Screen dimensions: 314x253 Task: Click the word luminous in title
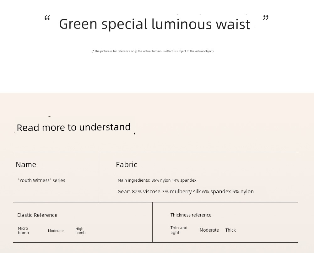click(181, 24)
